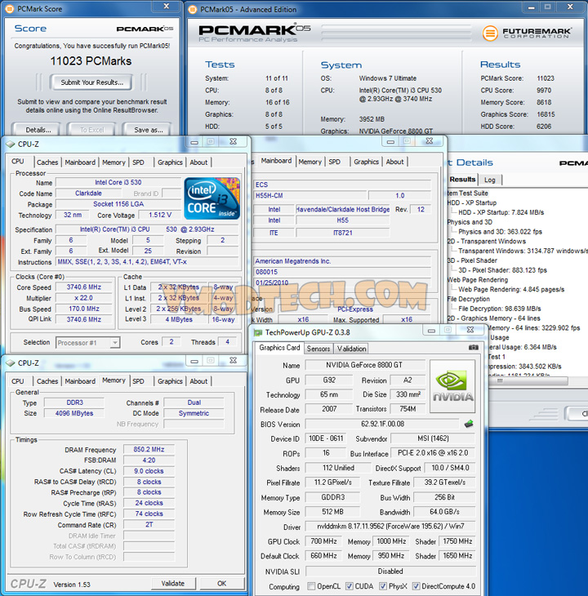Toggle the PhysX checkbox in GPU-Z
Screen dimensions: 588x596
tap(383, 586)
